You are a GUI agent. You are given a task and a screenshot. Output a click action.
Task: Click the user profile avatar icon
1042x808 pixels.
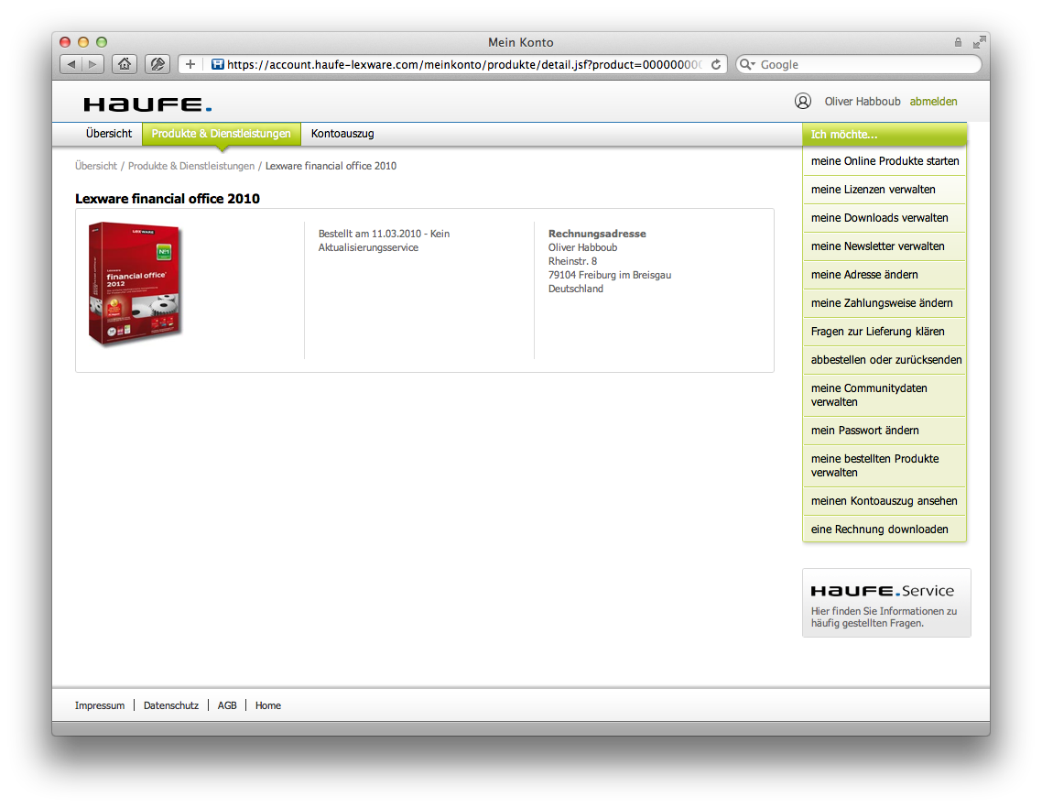(x=803, y=101)
